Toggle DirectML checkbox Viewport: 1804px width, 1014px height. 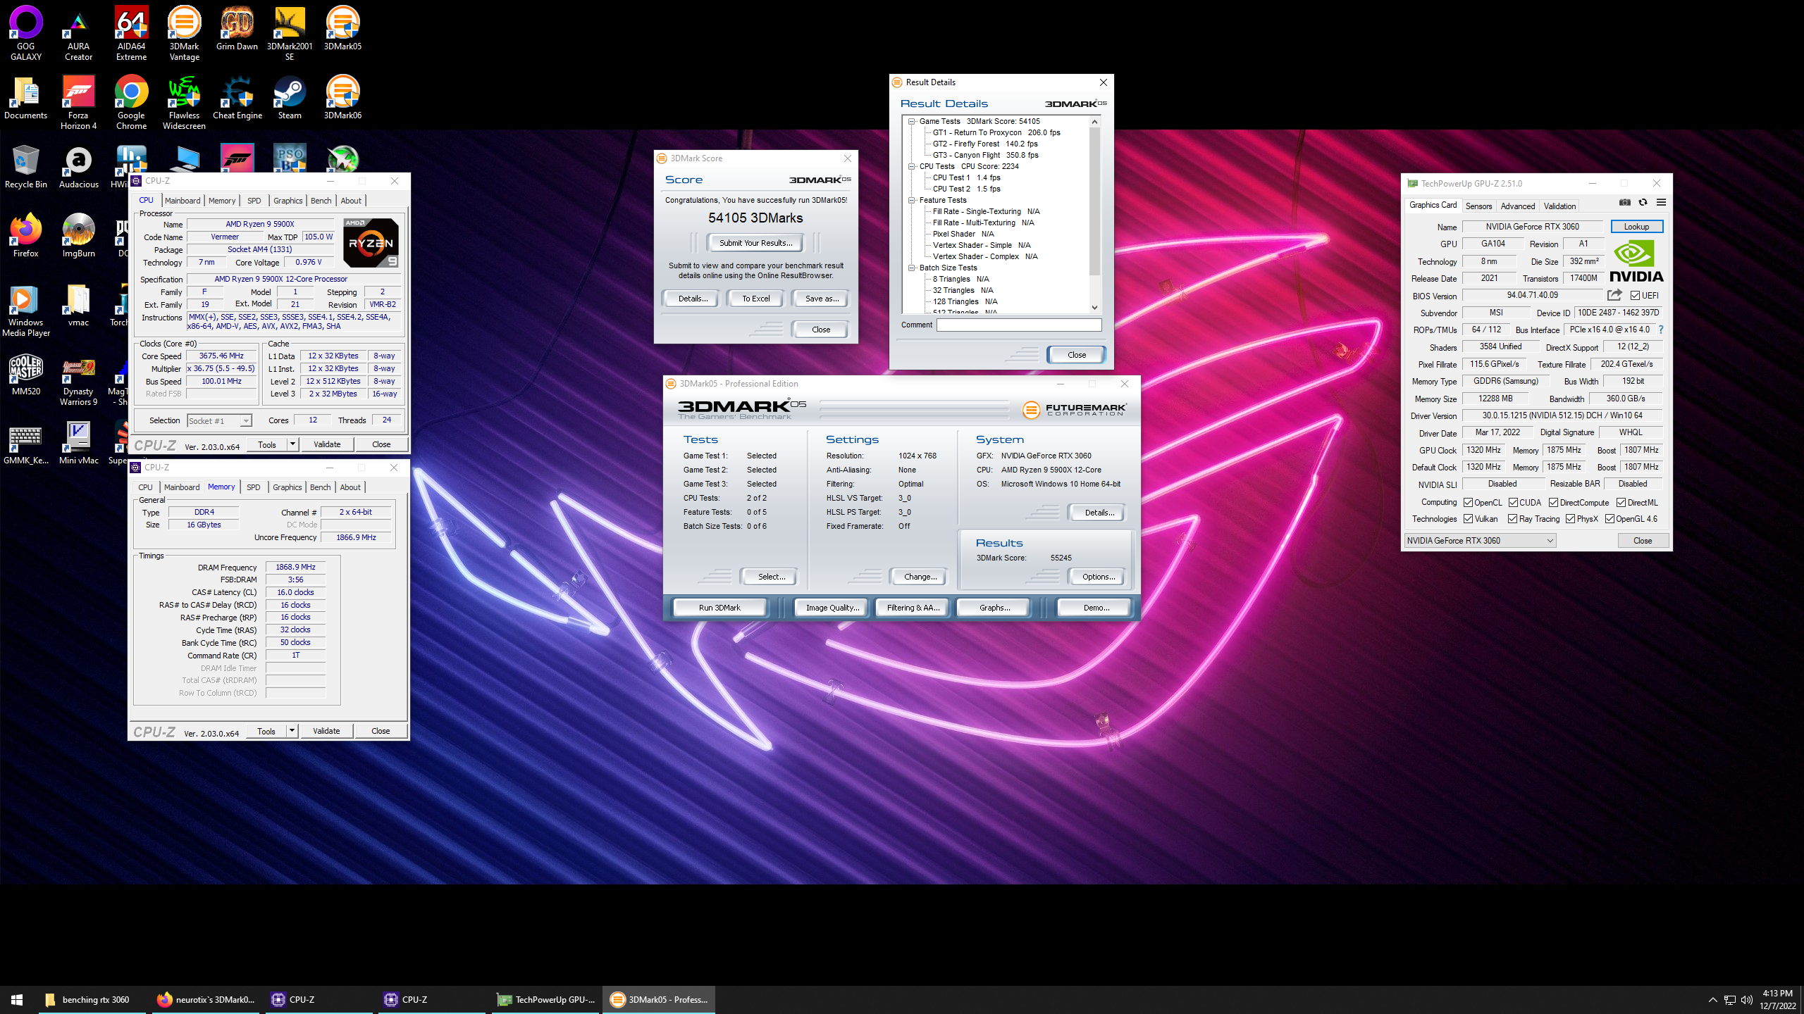tap(1621, 503)
